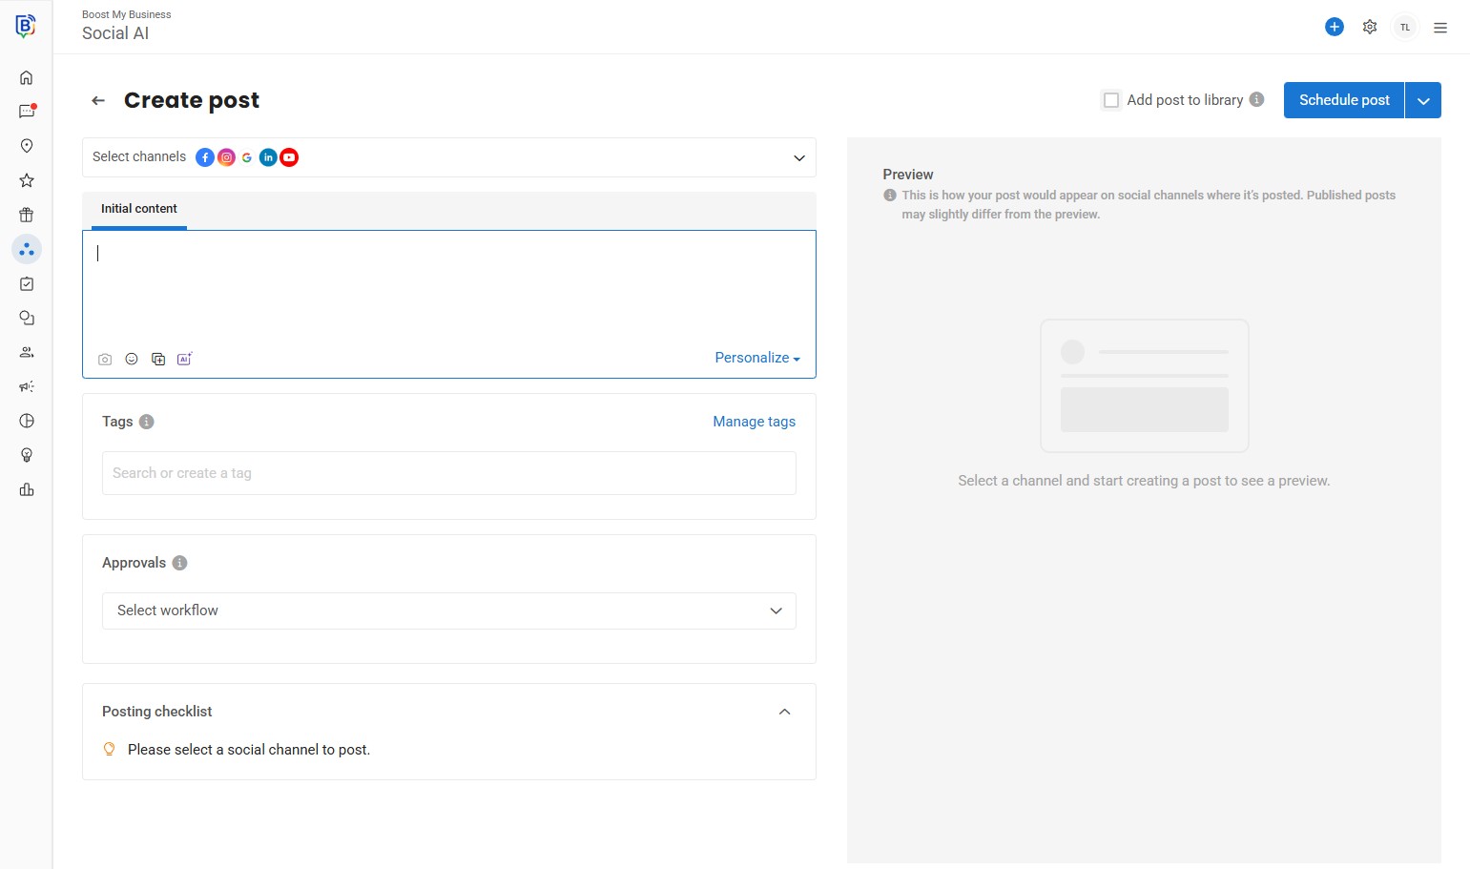The width and height of the screenshot is (1470, 869).
Task: Open the settings gear in top bar
Action: click(x=1370, y=27)
